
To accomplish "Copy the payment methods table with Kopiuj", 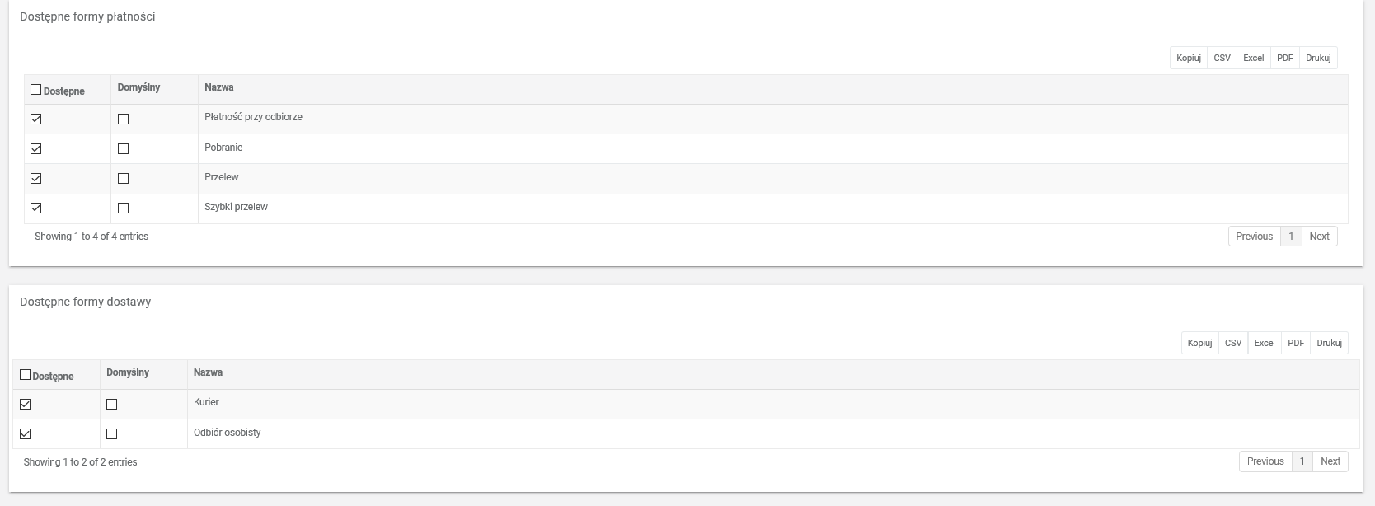I will point(1188,58).
